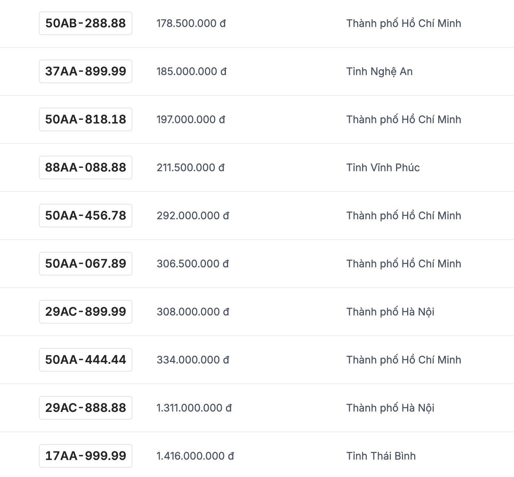The image size is (514, 477).
Task: Open plate 50AA-067.89 details
Action: pyautogui.click(x=85, y=264)
